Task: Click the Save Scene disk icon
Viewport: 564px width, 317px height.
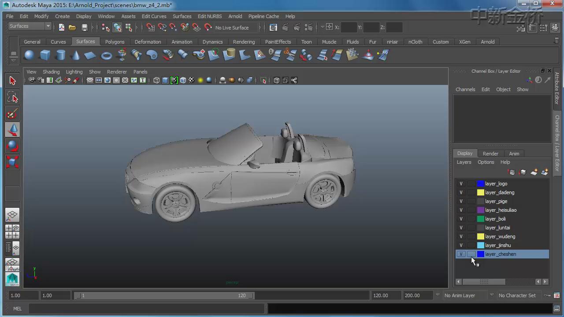Action: point(85,27)
